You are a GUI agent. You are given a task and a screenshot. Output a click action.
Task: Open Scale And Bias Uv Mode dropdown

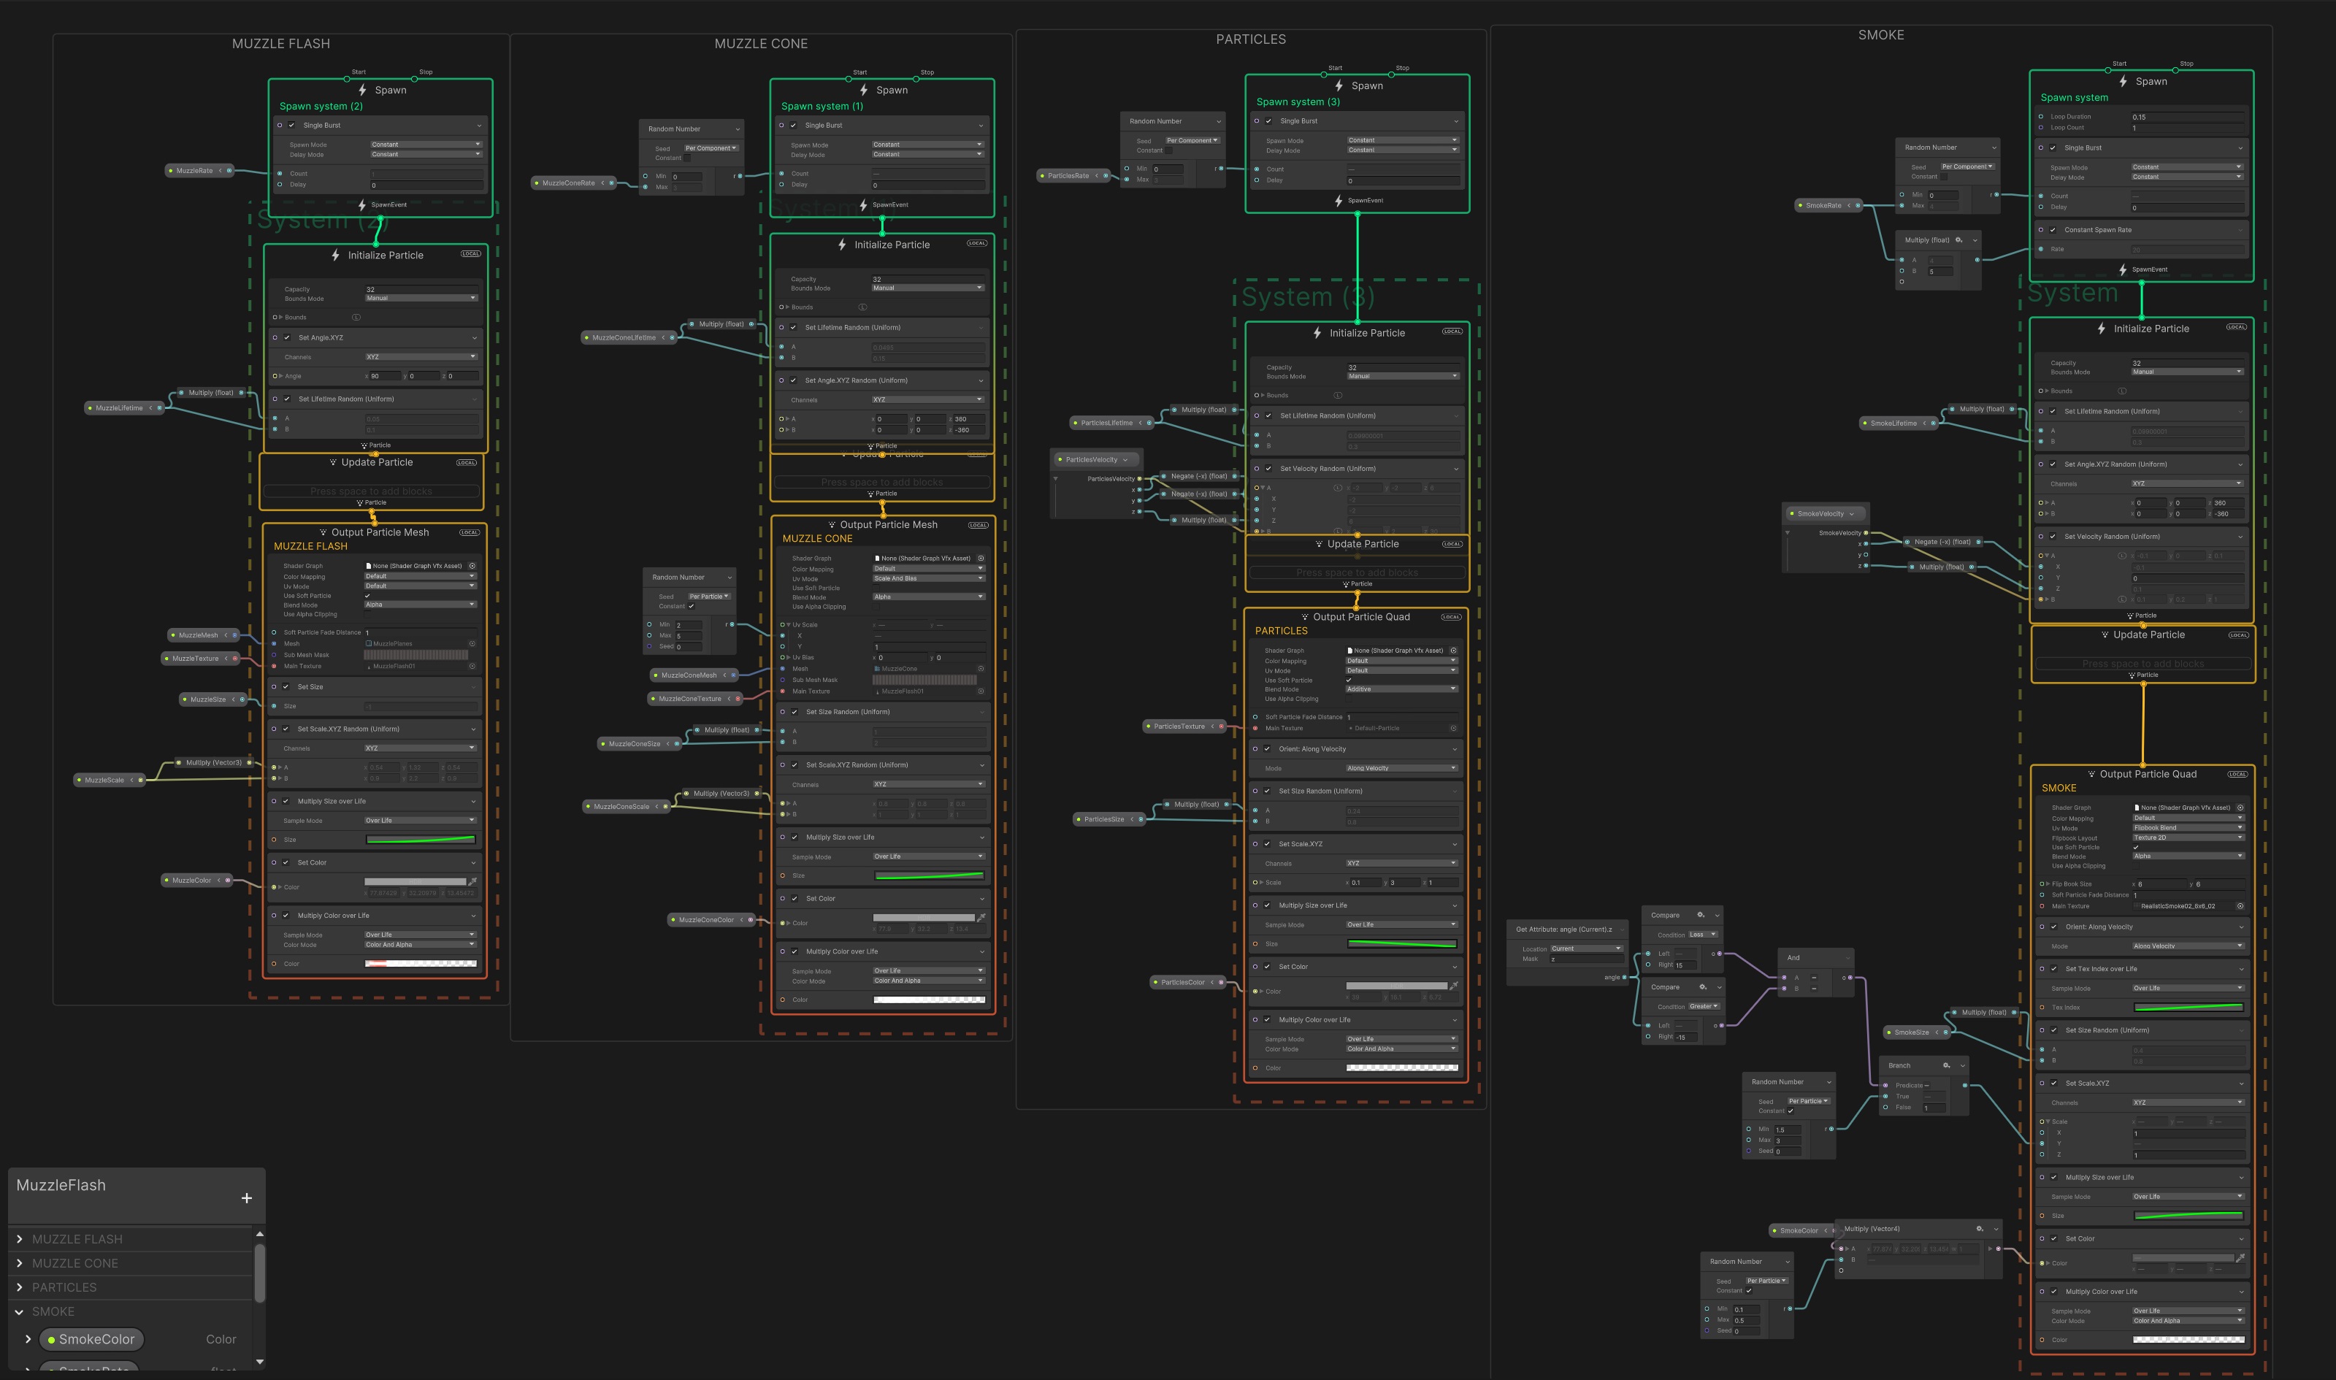point(928,578)
